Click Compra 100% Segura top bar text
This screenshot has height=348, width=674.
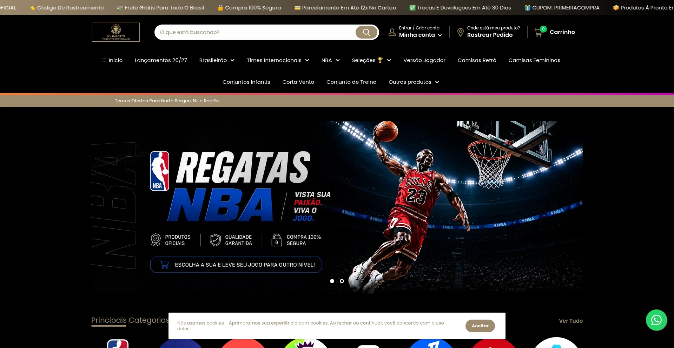253,8
